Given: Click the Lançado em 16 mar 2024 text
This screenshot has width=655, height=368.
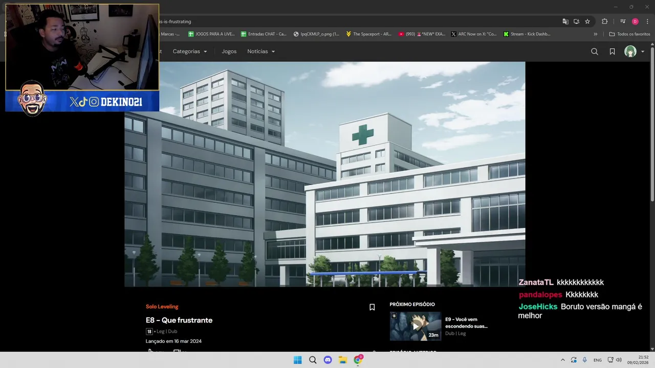Looking at the screenshot, I should tap(173, 341).
